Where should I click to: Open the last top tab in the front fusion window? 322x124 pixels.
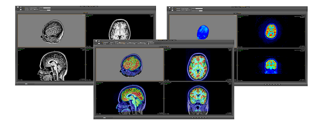coord(174,40)
